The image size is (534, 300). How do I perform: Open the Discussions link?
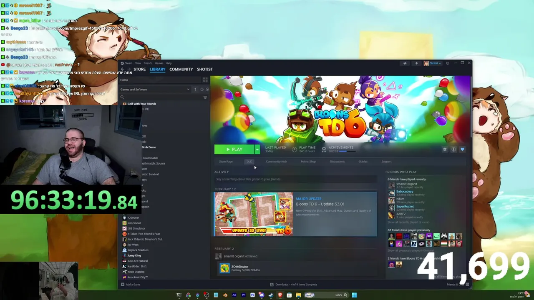[337, 162]
